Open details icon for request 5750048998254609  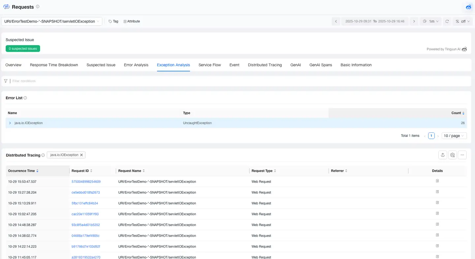point(437,181)
